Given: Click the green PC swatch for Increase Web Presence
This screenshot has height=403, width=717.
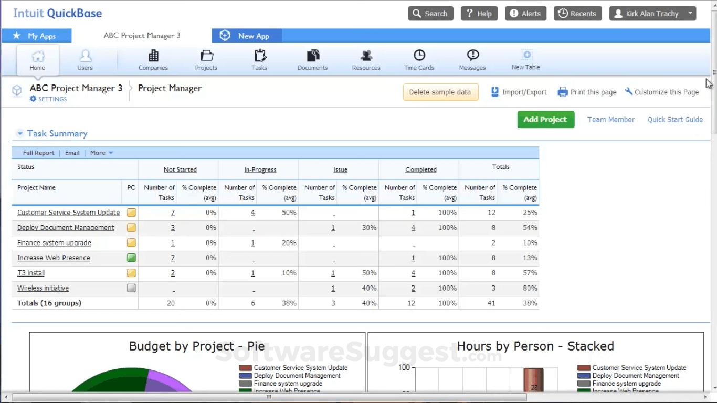Looking at the screenshot, I should coord(131,258).
